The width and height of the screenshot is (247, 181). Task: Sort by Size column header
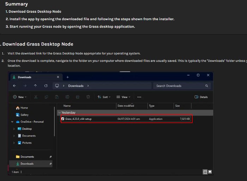(177, 106)
